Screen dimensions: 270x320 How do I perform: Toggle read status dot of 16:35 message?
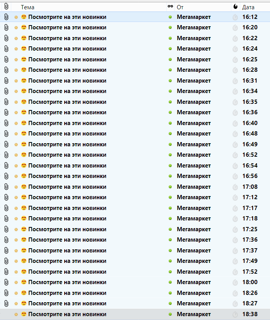tap(170, 102)
